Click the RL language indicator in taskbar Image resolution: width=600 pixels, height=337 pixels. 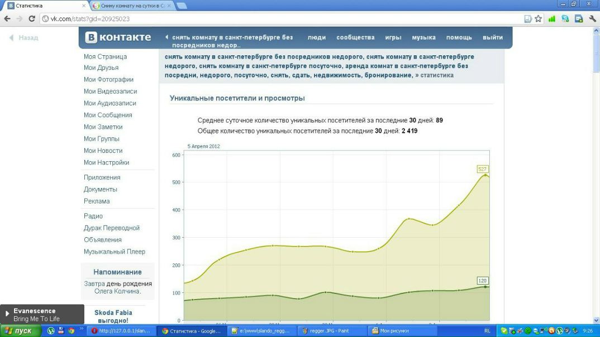(487, 331)
